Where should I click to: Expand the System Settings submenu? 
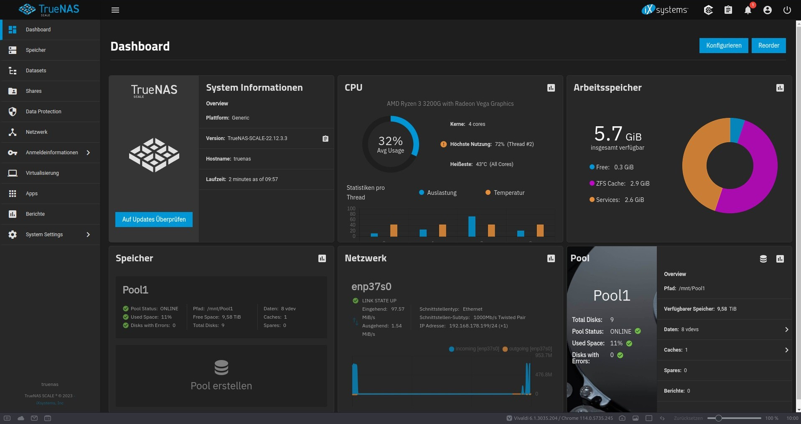pos(88,235)
